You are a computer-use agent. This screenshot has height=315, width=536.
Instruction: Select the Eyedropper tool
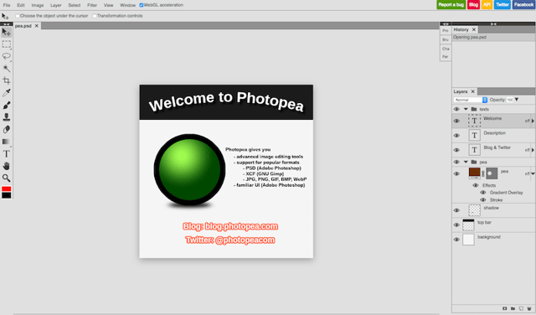(7, 93)
